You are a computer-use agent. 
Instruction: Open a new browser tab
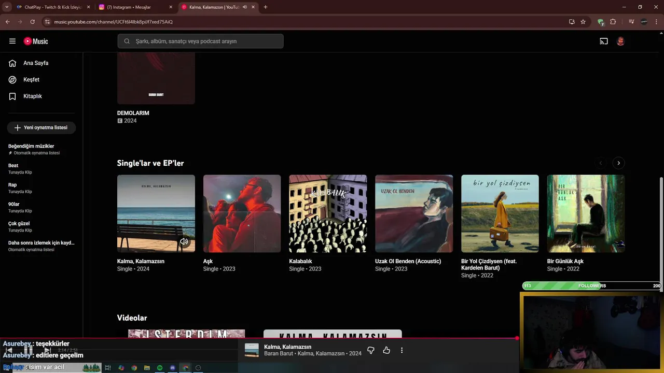pos(266,7)
